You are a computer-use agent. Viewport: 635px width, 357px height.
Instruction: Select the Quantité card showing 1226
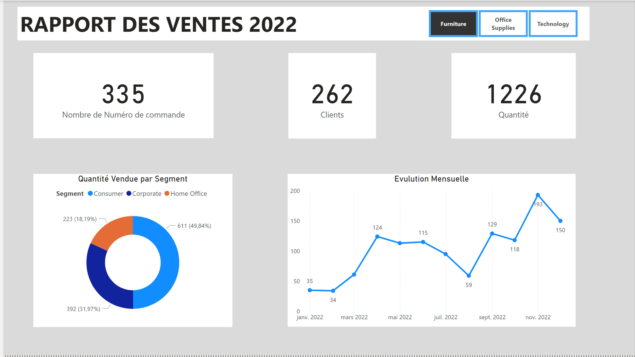[x=514, y=95]
